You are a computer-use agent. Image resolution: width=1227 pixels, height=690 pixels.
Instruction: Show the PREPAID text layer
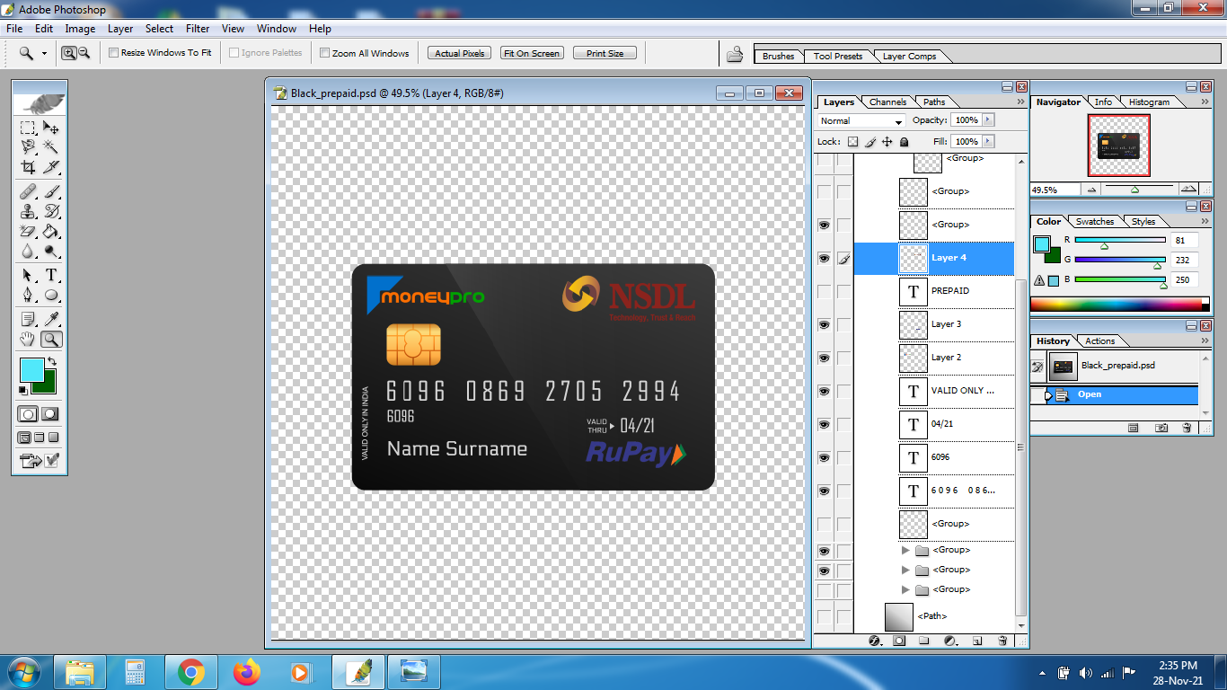coord(824,291)
